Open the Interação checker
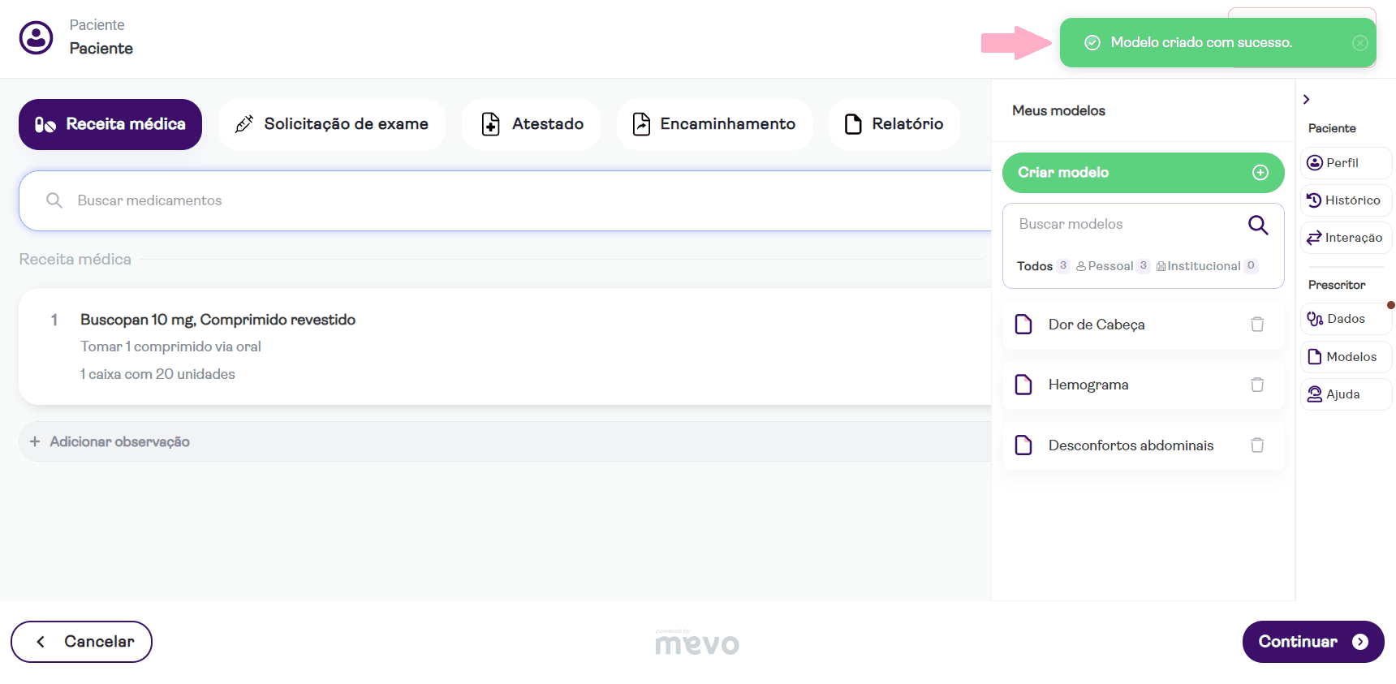Image resolution: width=1396 pixels, height=684 pixels. point(1345,238)
